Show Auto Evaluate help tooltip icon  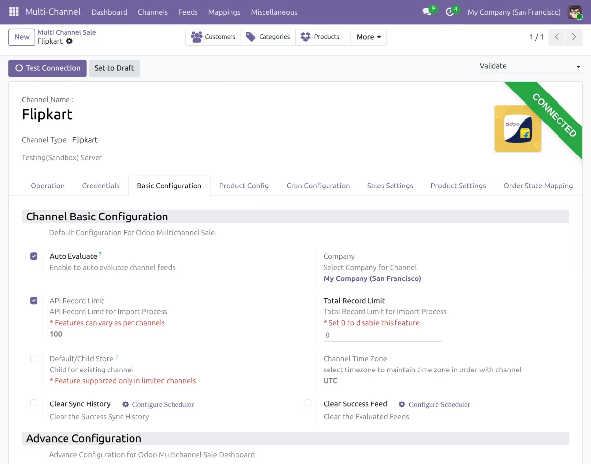pyautogui.click(x=100, y=254)
